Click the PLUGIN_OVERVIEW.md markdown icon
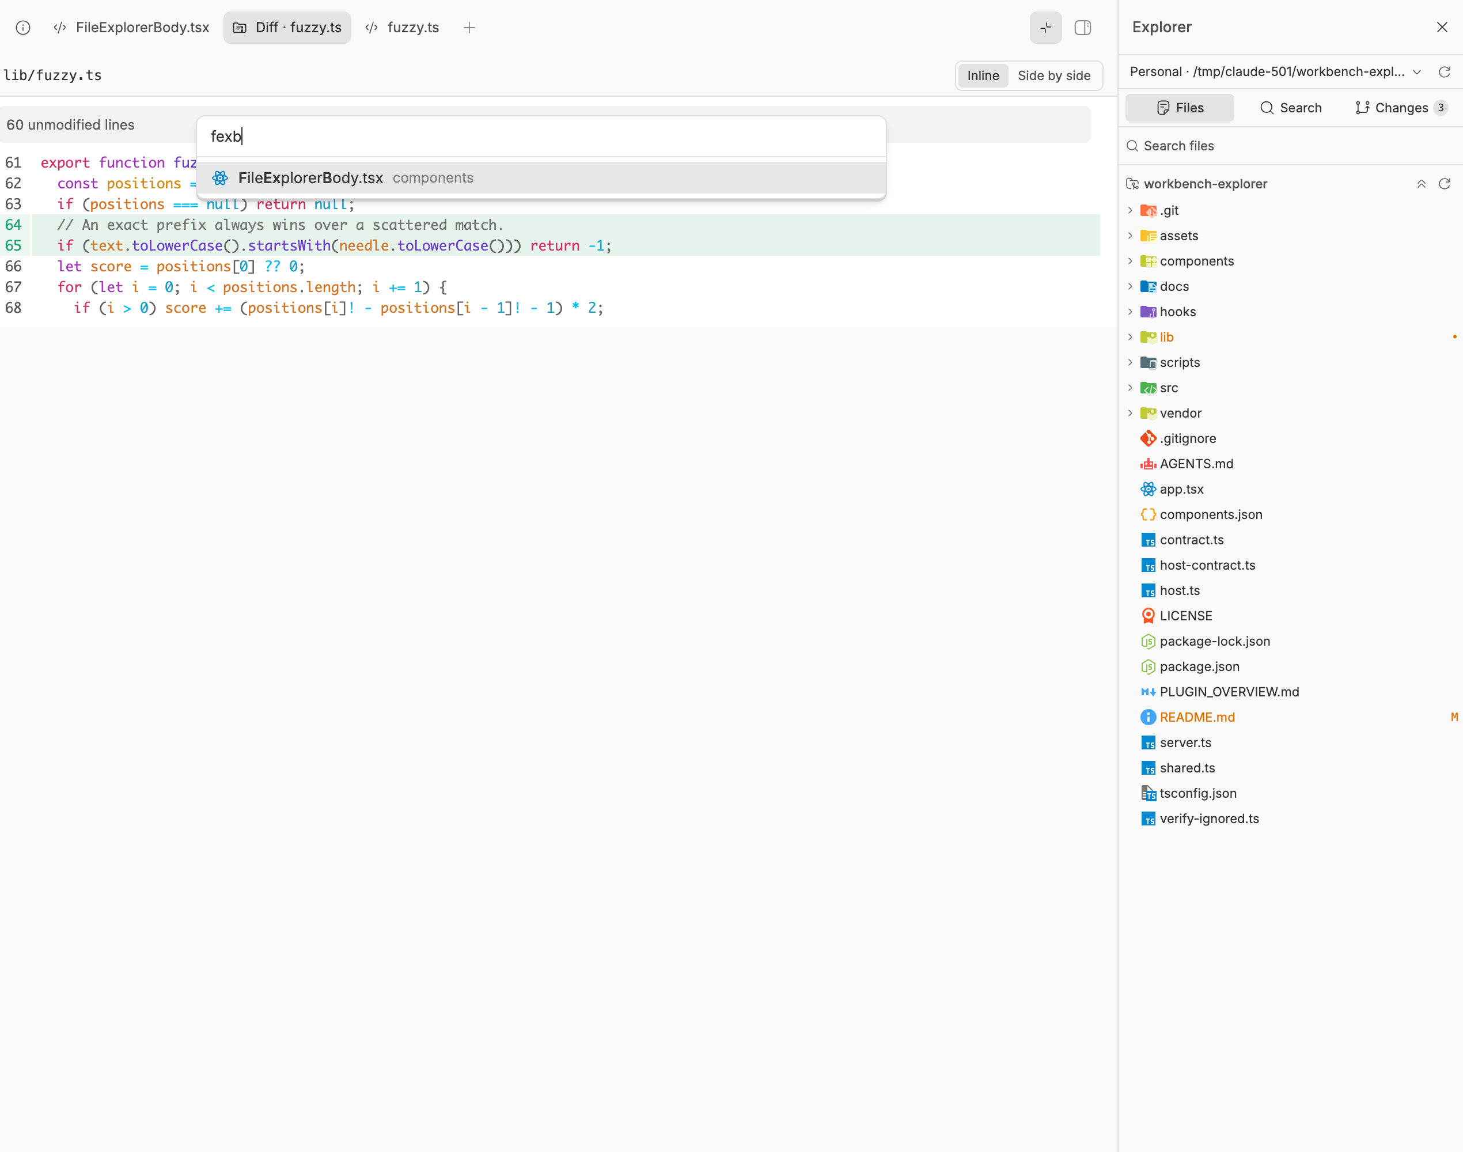The height and width of the screenshot is (1152, 1463). pos(1148,692)
